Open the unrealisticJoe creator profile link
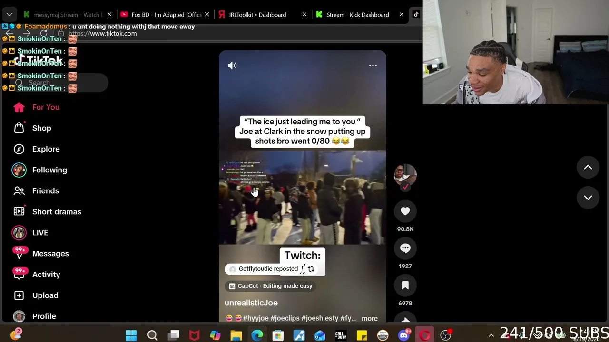 click(x=251, y=303)
